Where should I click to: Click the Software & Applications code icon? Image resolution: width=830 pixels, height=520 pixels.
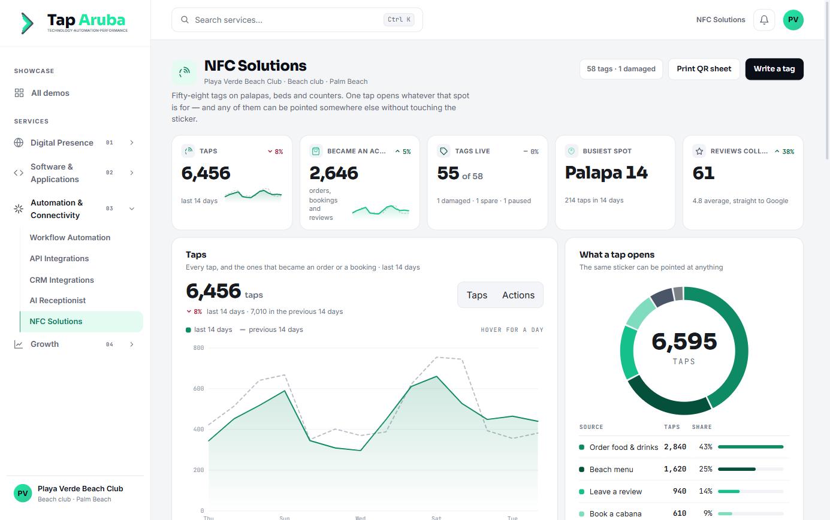[19, 173]
